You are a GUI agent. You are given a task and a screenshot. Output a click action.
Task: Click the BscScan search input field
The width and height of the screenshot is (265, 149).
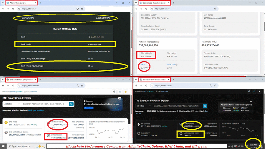click(x=45, y=104)
